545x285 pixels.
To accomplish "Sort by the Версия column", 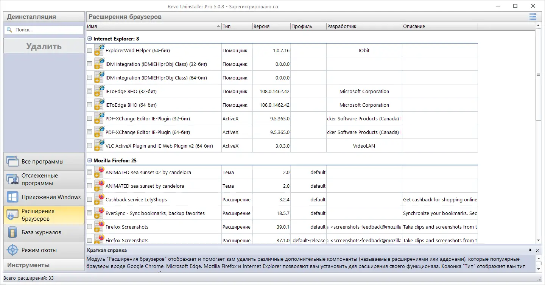I will pos(271,26).
